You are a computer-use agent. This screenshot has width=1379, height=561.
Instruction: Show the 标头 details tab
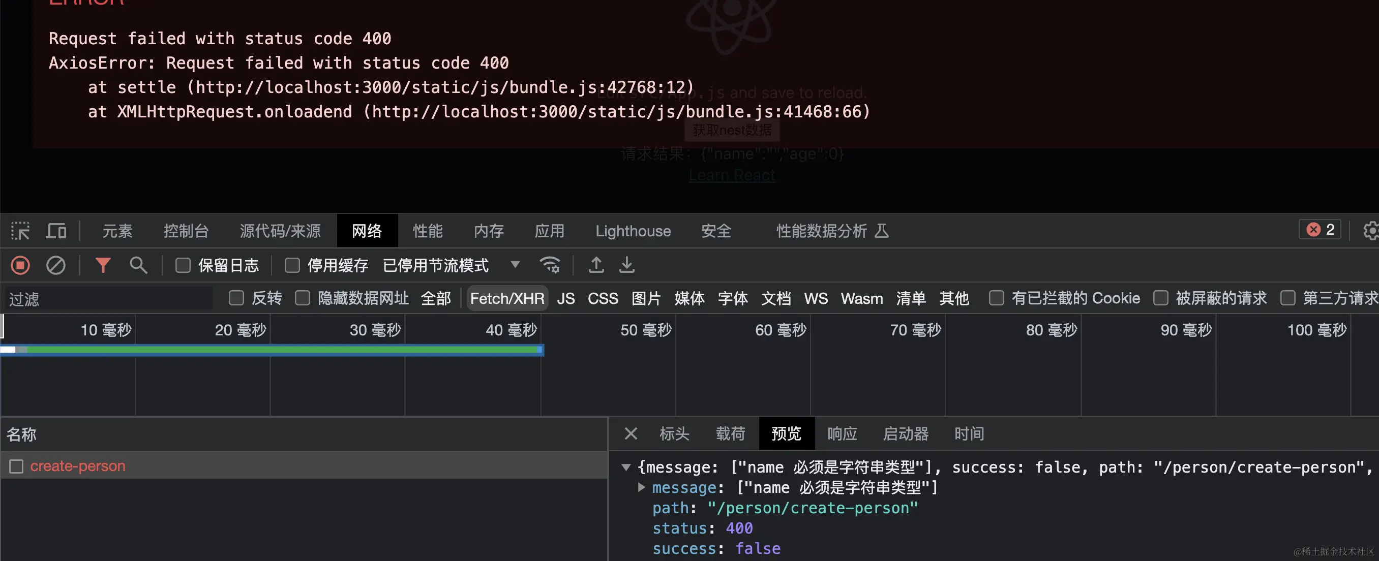pos(674,434)
